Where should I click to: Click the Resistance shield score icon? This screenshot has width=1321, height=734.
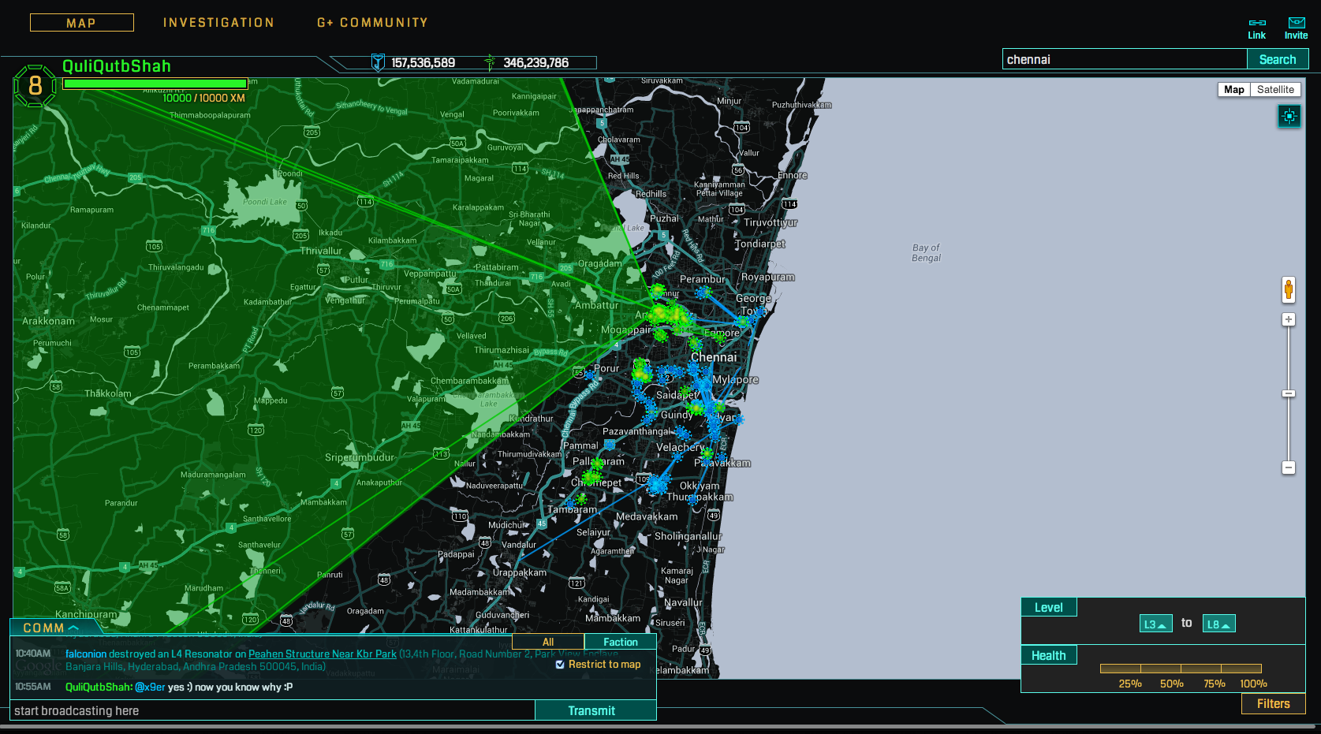(378, 62)
